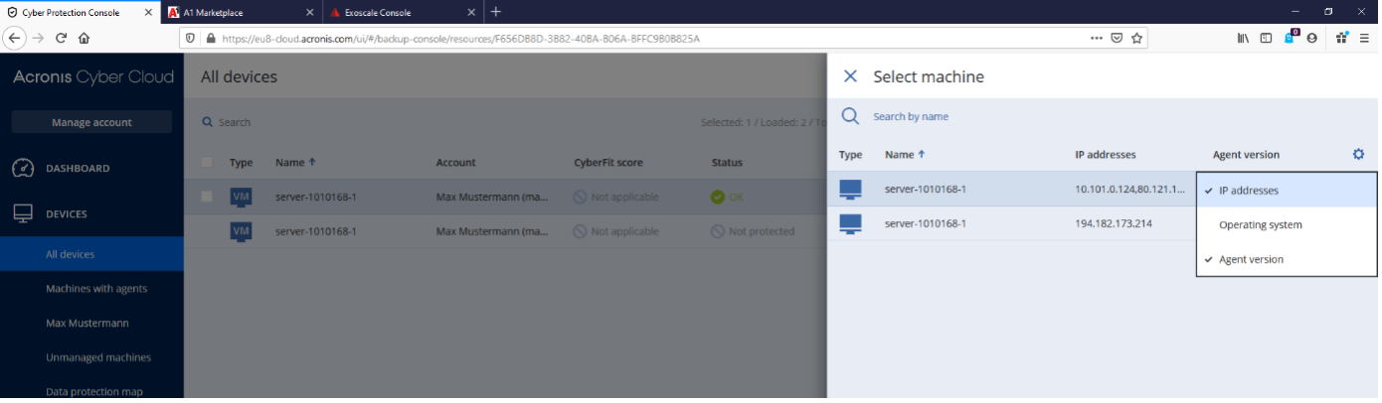1382x403 pixels.
Task: Go forward in browser
Action: [x=39, y=38]
